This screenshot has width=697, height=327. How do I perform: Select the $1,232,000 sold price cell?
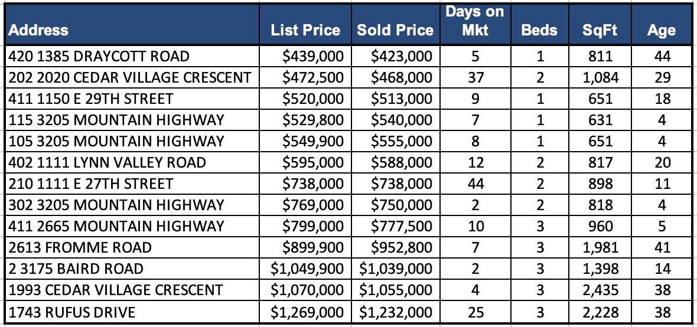coord(396,311)
